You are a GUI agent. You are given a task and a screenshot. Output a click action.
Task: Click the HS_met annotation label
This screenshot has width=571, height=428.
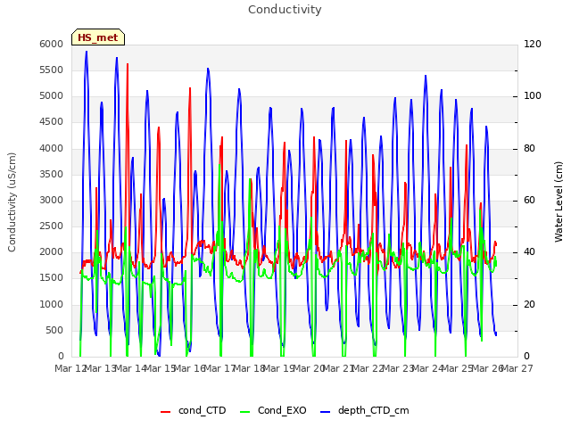(98, 37)
